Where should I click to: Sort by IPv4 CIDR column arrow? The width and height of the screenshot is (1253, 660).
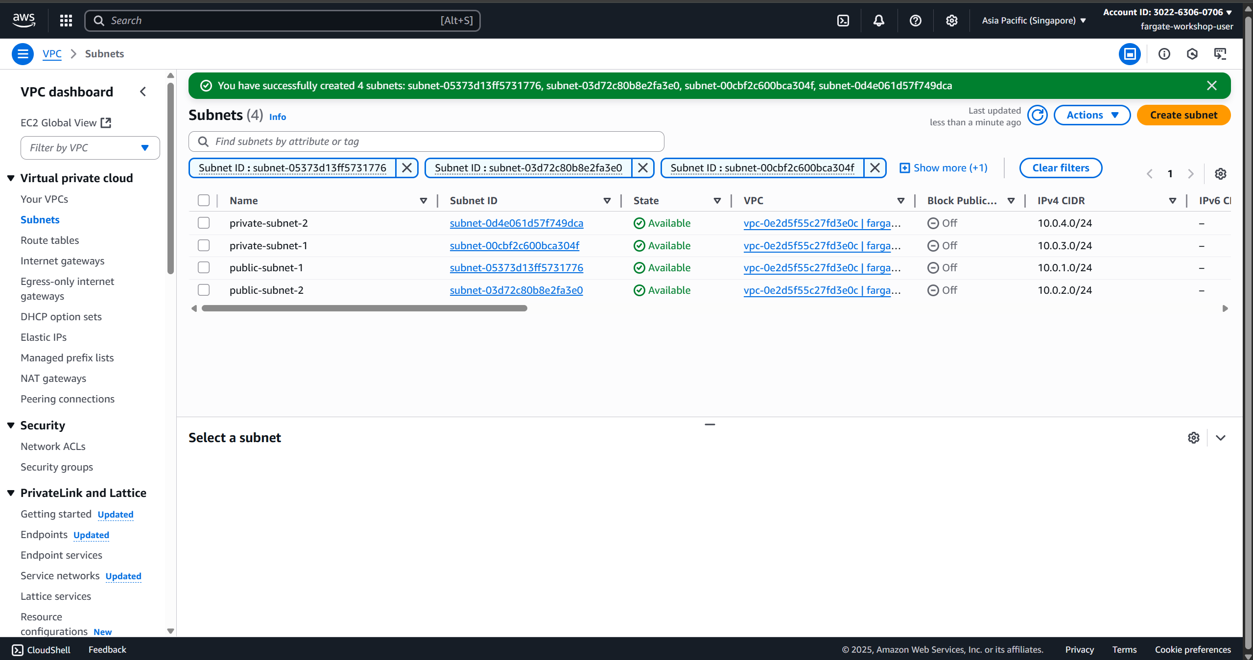click(x=1173, y=201)
